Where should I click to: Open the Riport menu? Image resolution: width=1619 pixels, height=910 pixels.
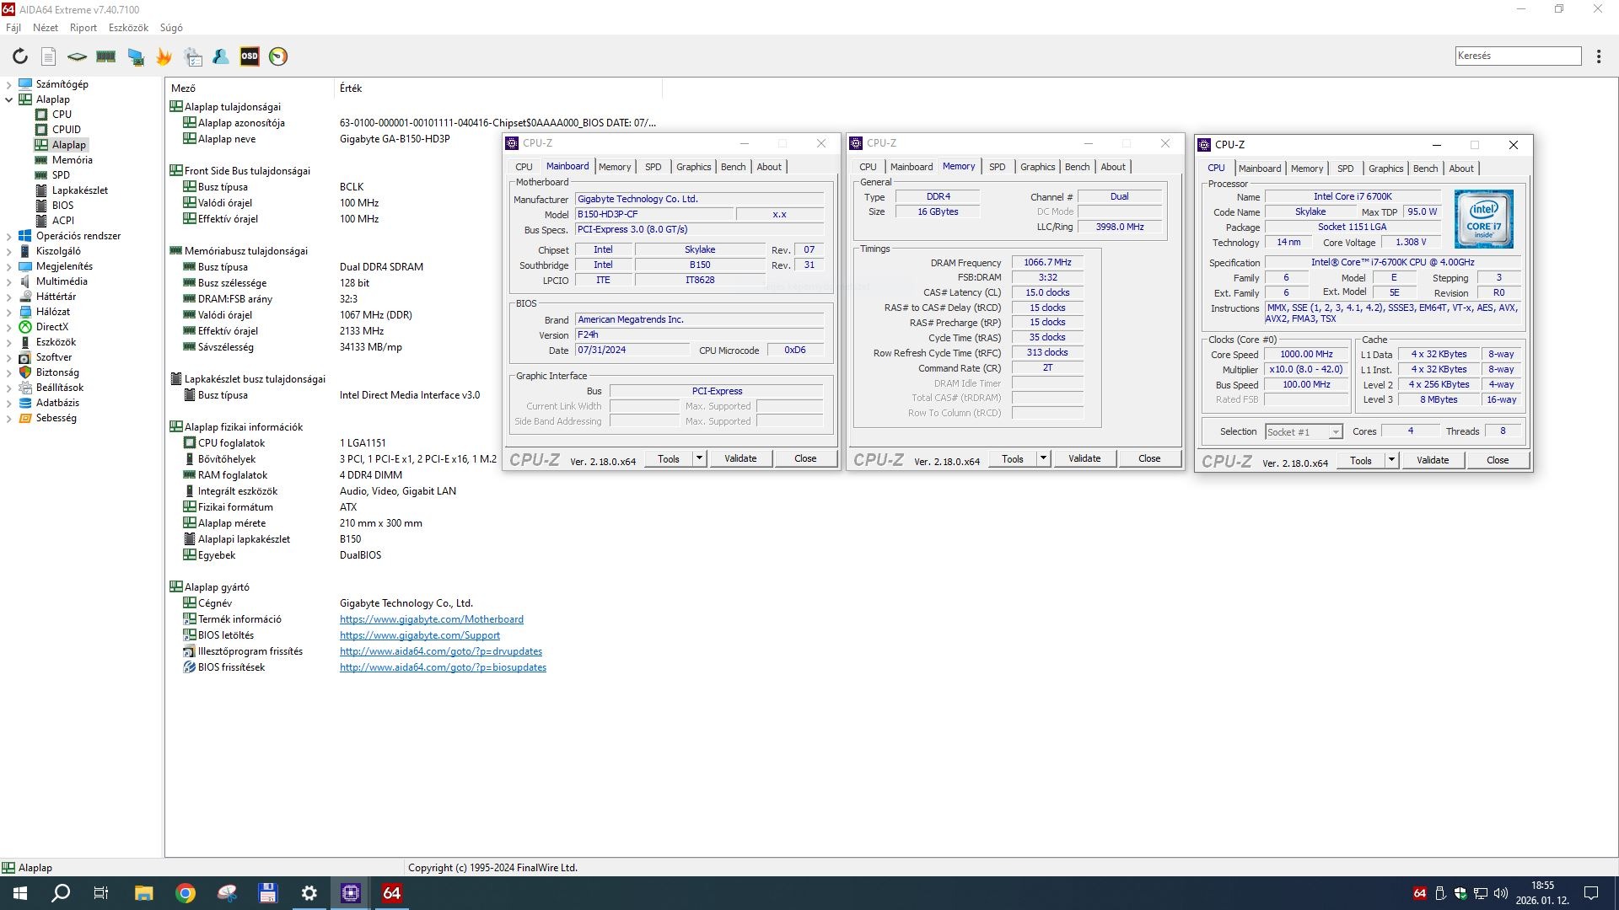click(83, 28)
